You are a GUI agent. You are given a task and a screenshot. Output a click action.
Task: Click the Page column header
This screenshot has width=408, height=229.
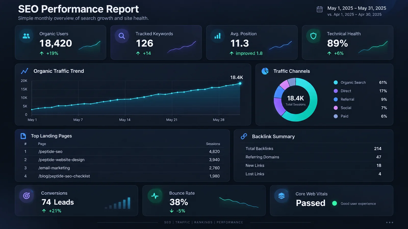coord(42,144)
